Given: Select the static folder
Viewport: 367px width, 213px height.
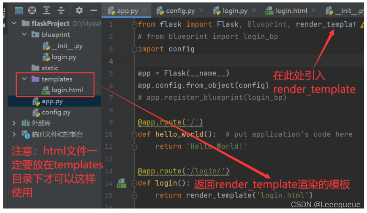Looking at the screenshot, I should [45, 68].
